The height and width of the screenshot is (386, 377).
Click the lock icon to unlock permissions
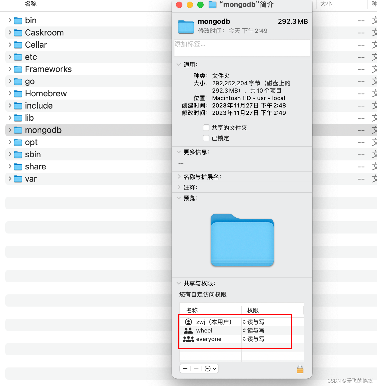300,369
